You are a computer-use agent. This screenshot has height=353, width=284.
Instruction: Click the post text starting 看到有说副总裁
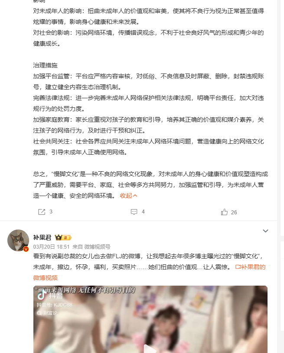148,262
